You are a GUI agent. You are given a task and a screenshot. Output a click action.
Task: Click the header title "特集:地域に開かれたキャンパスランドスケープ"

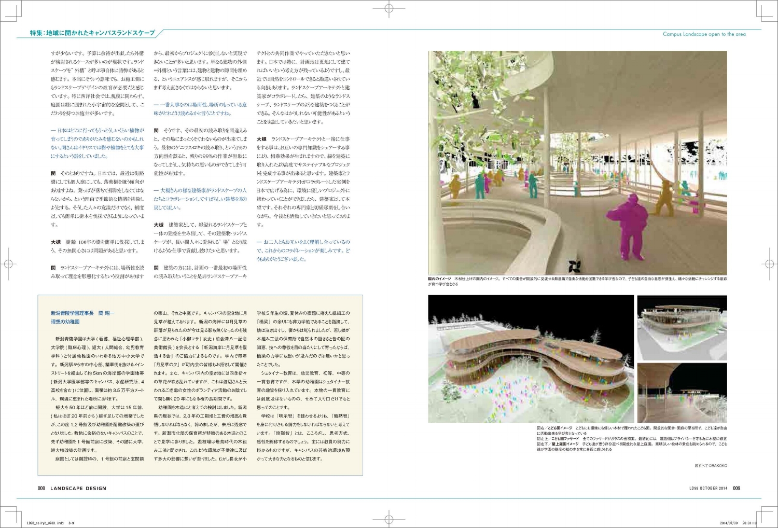click(x=92, y=33)
